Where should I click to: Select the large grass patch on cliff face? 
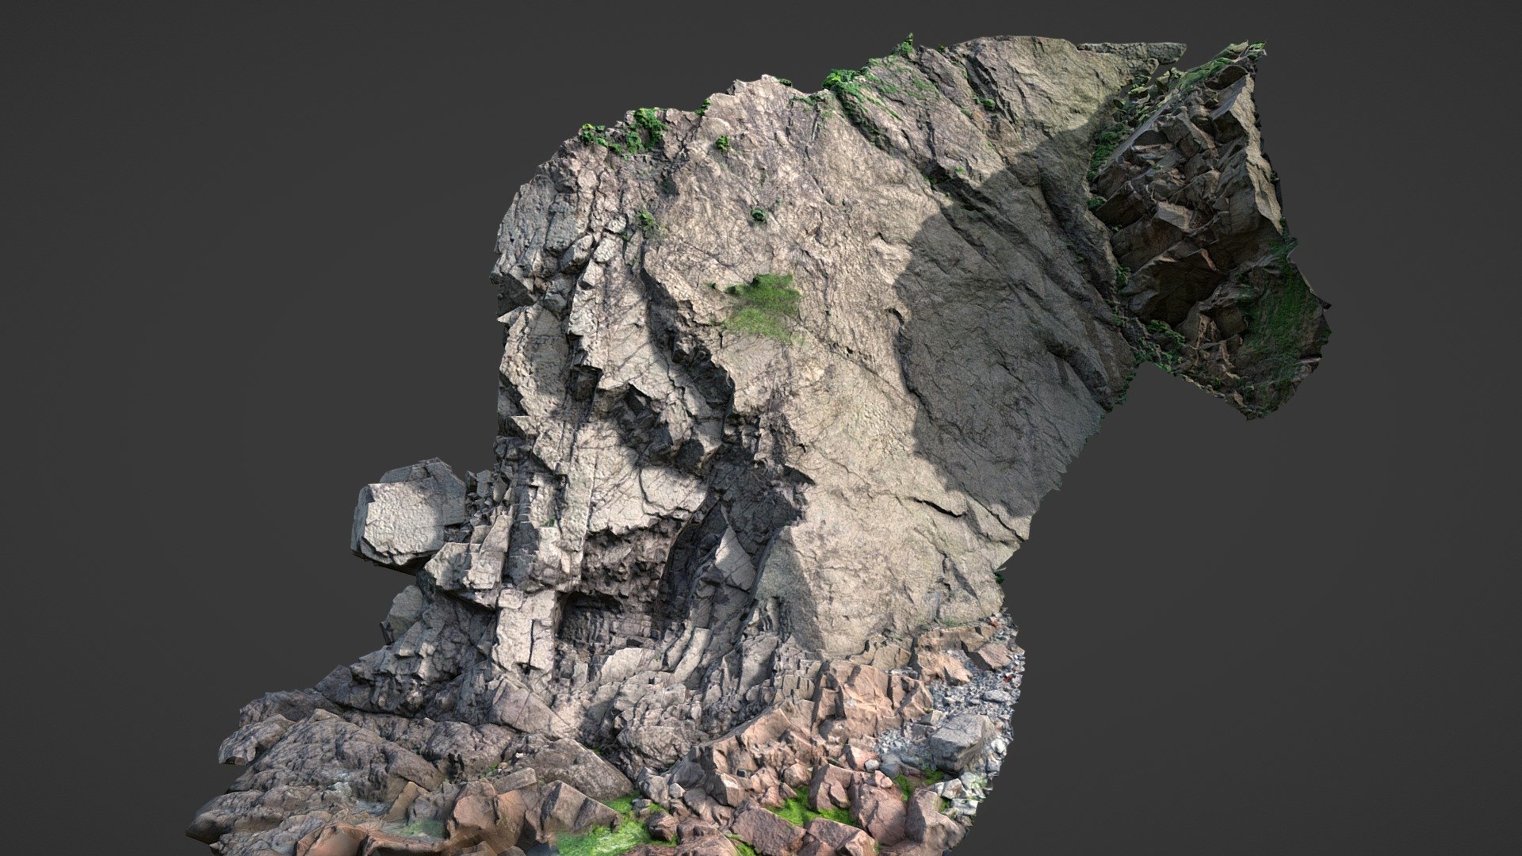pyautogui.click(x=763, y=306)
